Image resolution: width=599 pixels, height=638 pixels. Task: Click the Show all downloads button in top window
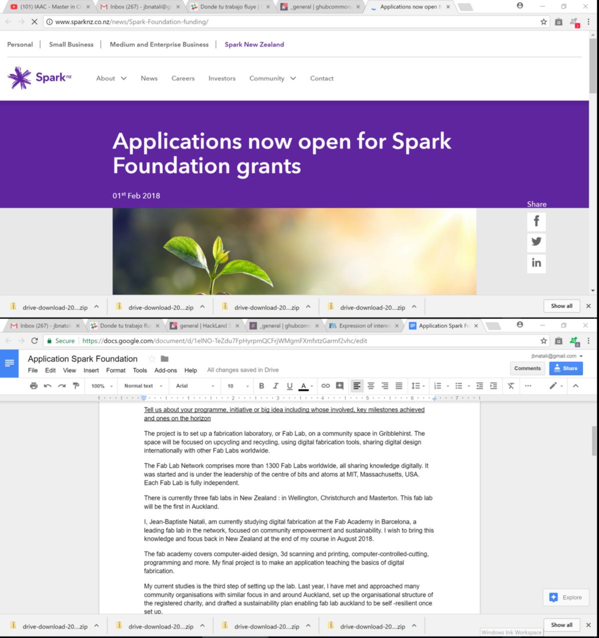(562, 306)
